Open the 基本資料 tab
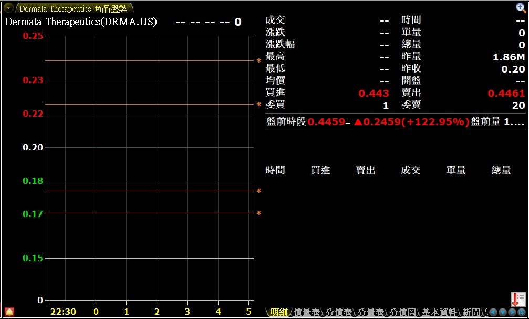 point(439,312)
